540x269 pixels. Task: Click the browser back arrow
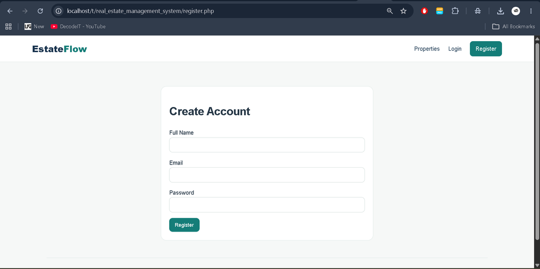(10, 11)
